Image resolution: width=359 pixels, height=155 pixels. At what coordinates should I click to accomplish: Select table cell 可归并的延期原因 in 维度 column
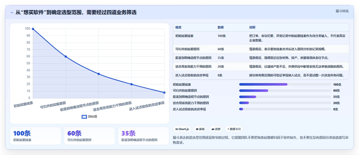pos(187,49)
